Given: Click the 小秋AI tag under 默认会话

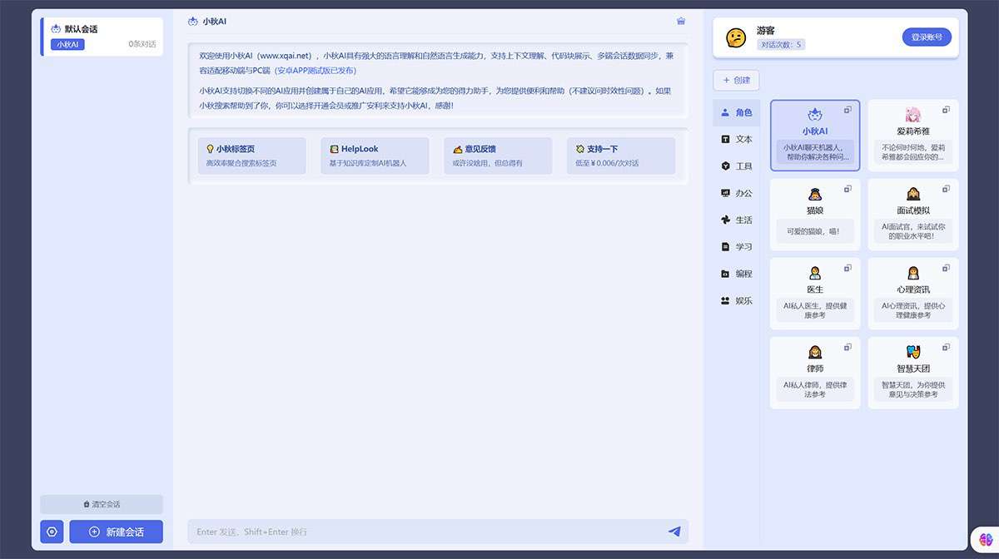Looking at the screenshot, I should click(67, 44).
